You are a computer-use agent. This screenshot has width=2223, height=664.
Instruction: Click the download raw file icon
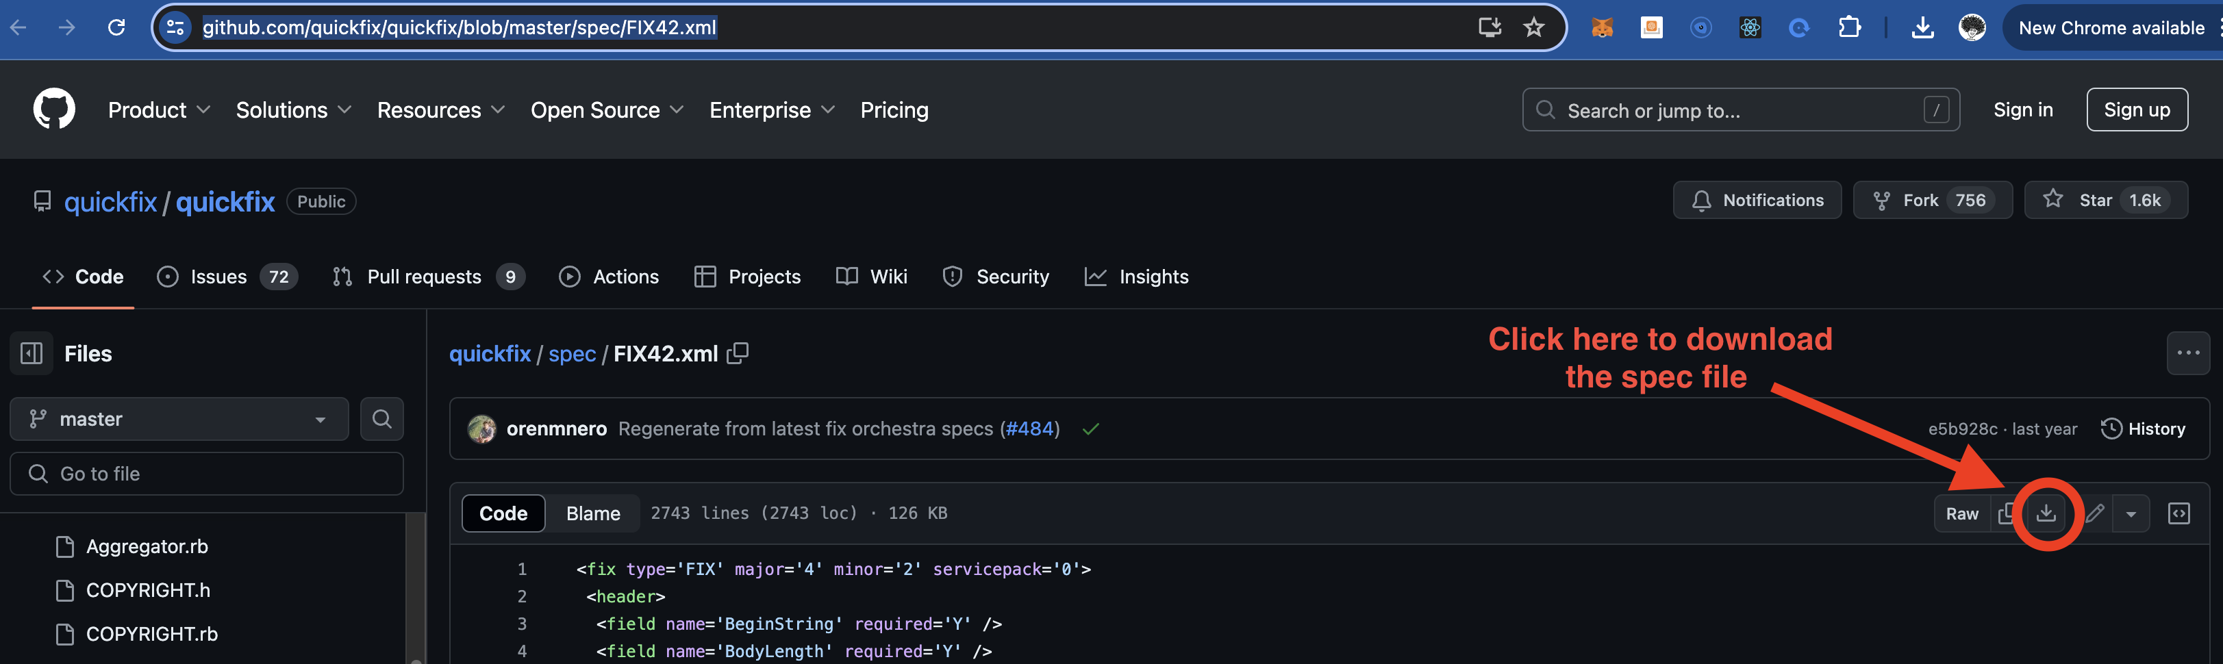[x=2045, y=514]
